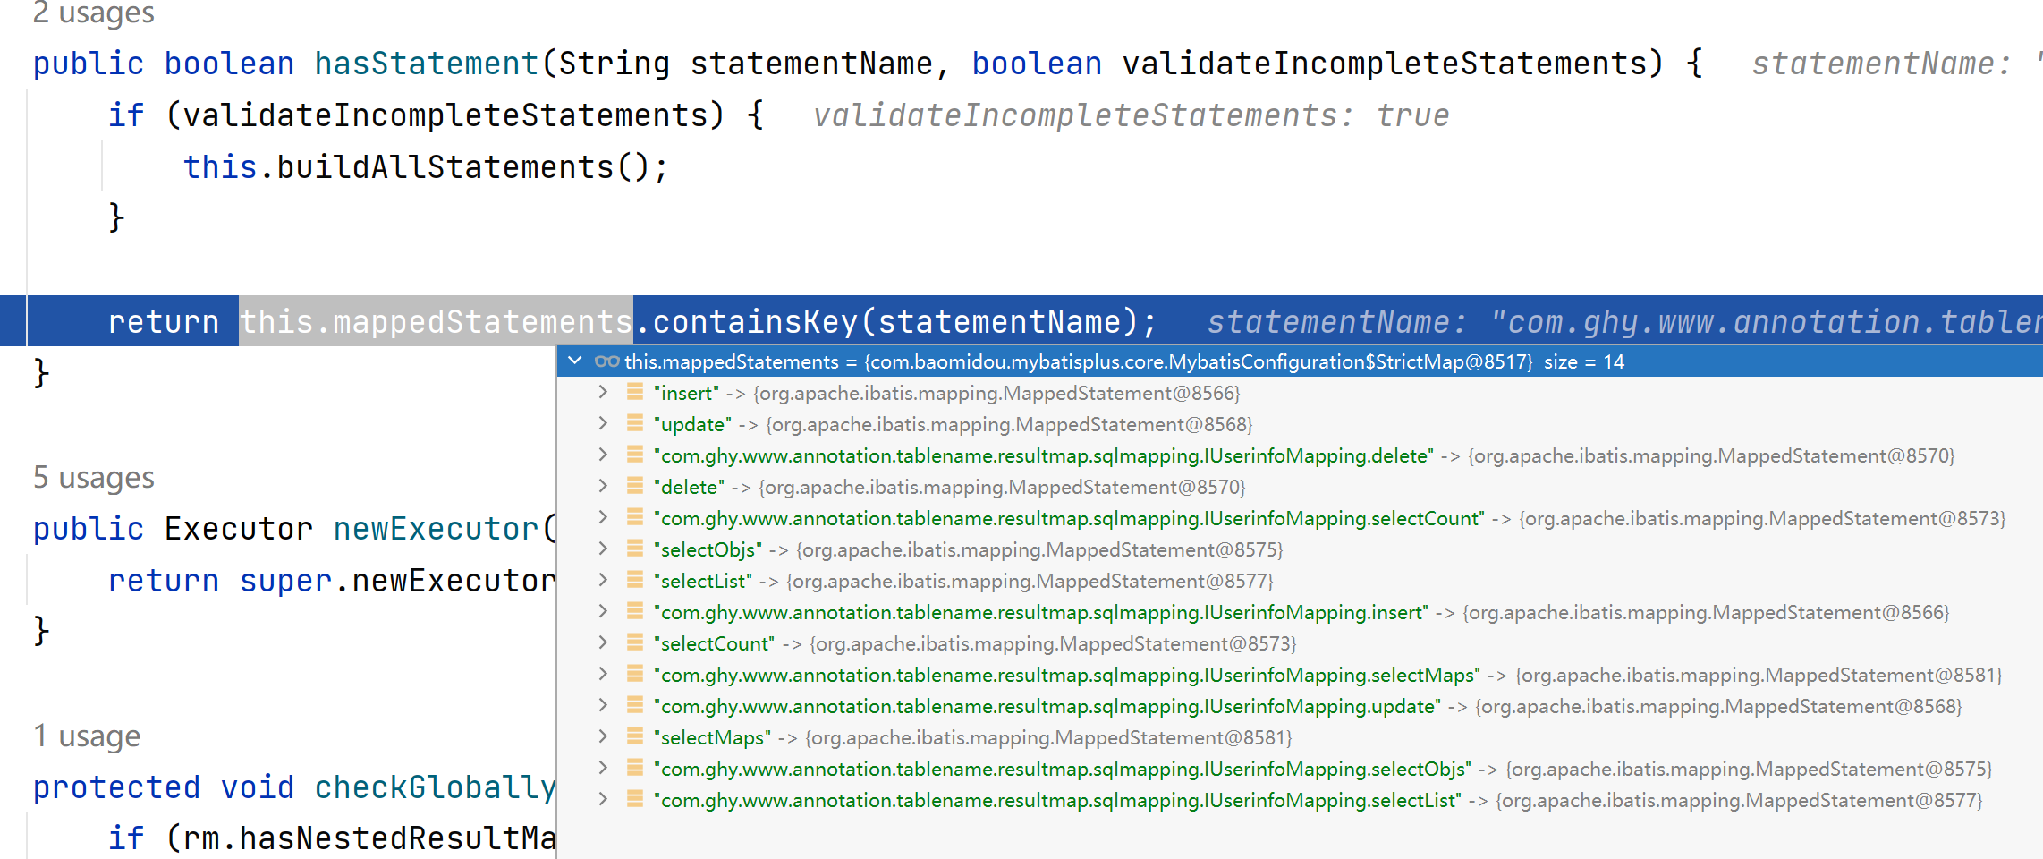Expand the "insert" map entry
The height and width of the screenshot is (859, 2043).
603,393
